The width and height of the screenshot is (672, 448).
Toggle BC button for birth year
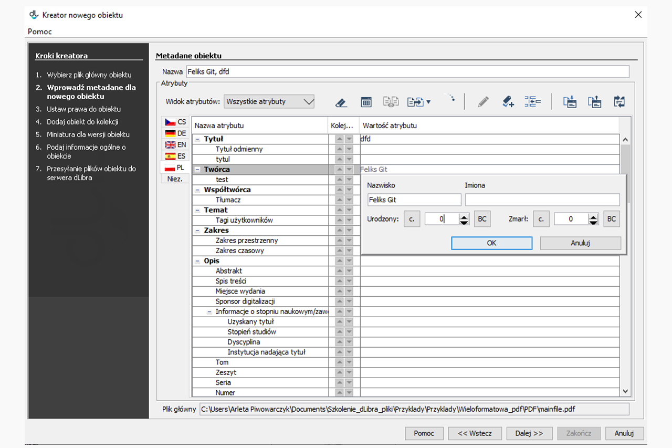point(482,219)
